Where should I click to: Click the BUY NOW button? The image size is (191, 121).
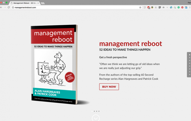click(x=109, y=87)
